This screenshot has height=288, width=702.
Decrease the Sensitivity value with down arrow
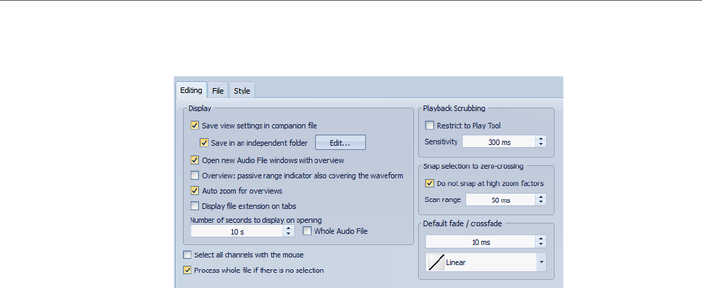[x=541, y=144]
